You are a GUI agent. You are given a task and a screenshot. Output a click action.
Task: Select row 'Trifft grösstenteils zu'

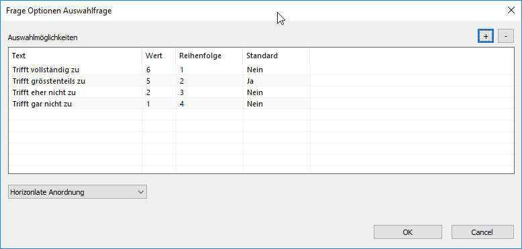point(261,81)
